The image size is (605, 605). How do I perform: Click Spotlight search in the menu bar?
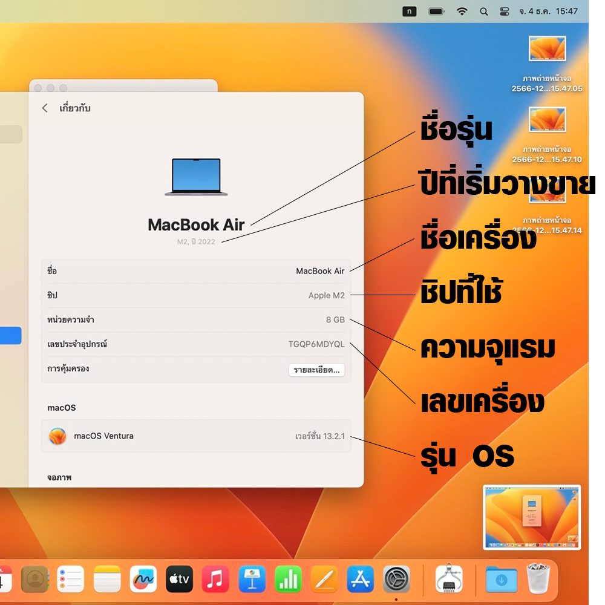coord(483,11)
